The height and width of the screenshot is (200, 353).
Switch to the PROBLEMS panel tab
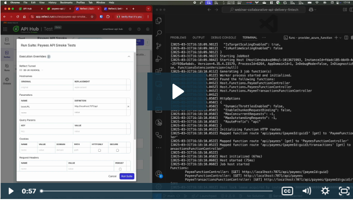tap(178, 37)
